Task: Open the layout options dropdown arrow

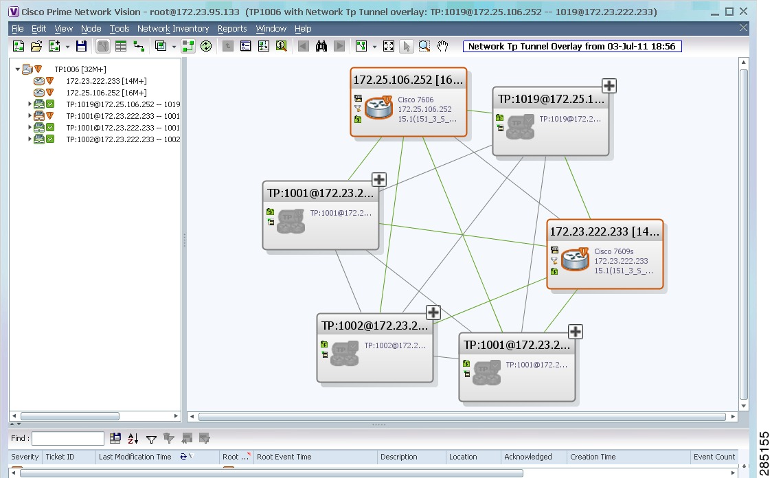Action: (x=374, y=47)
